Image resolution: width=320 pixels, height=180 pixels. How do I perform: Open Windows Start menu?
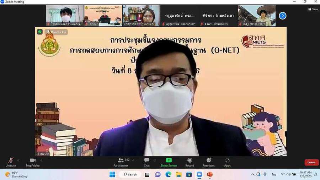pyautogui.click(x=112, y=174)
